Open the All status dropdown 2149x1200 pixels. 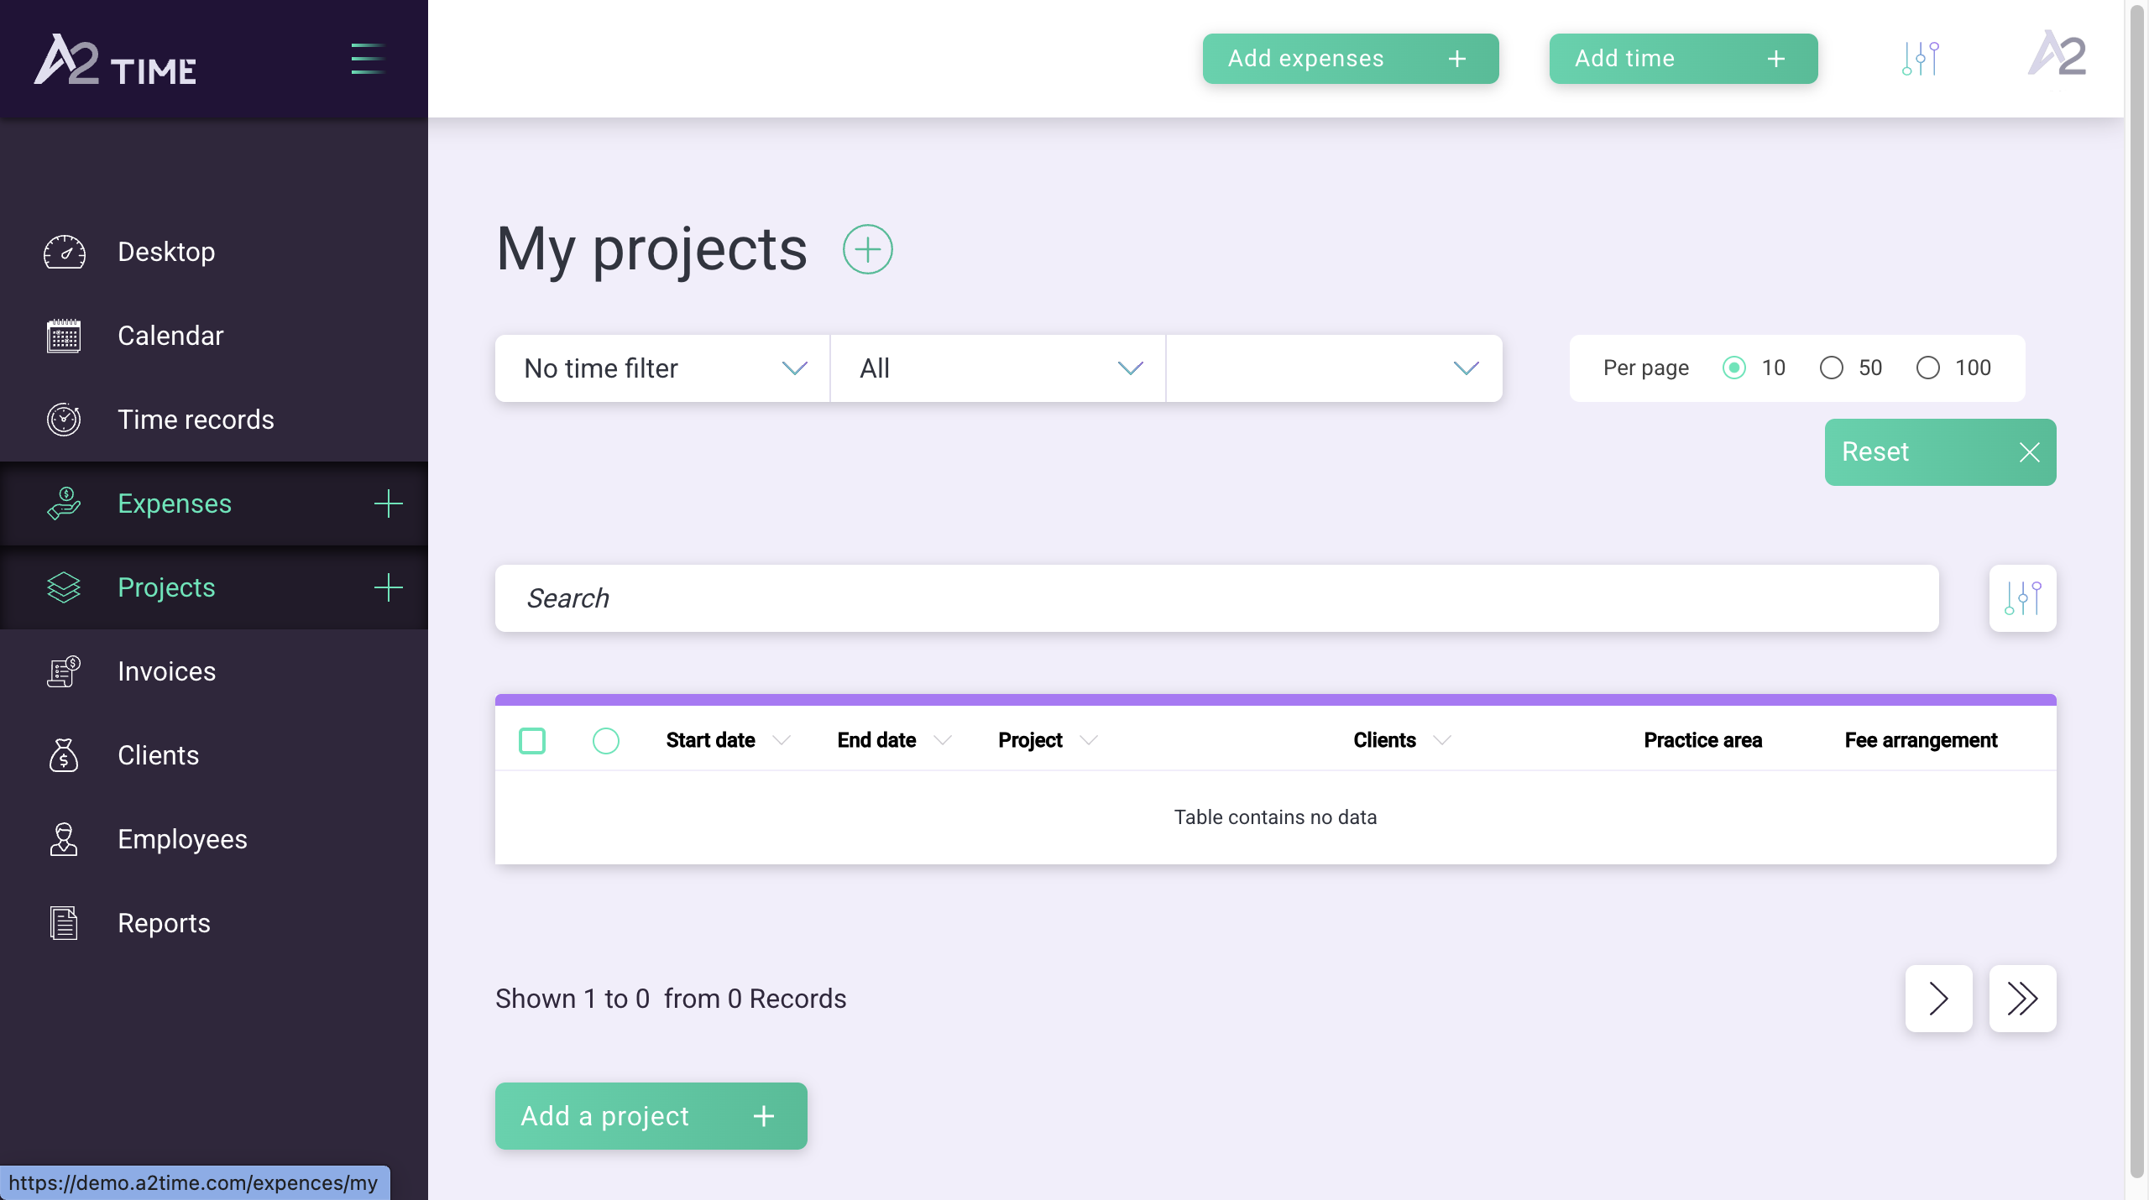998,368
